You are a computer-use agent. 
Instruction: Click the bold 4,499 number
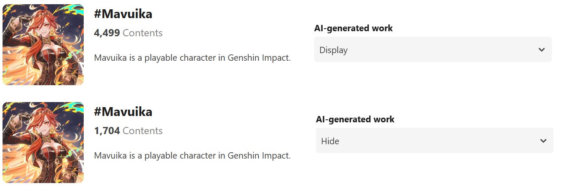pos(107,33)
